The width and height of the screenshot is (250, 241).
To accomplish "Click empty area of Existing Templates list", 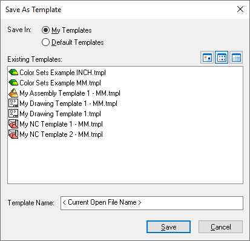I will [x=125, y=162].
